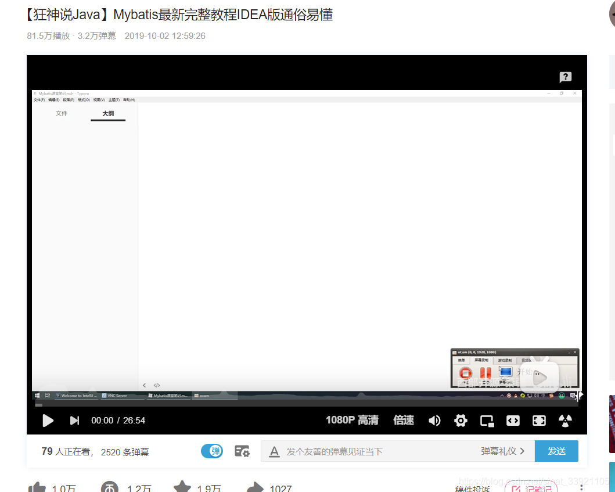Click the 记笔记 notes button
Screen dimensions: 615x492
pos(531,487)
